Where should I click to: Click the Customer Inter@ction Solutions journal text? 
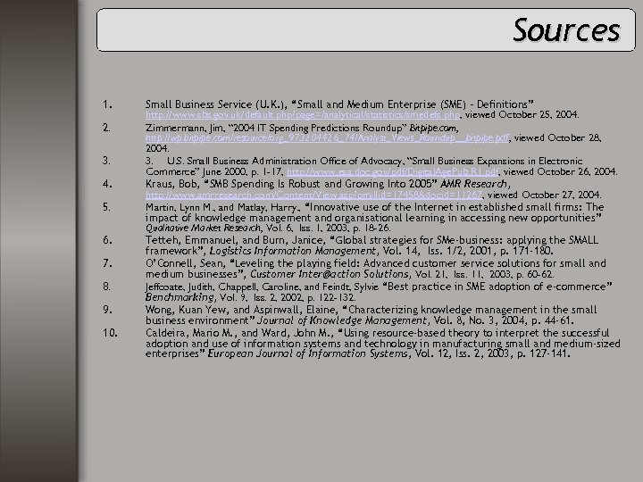point(330,274)
